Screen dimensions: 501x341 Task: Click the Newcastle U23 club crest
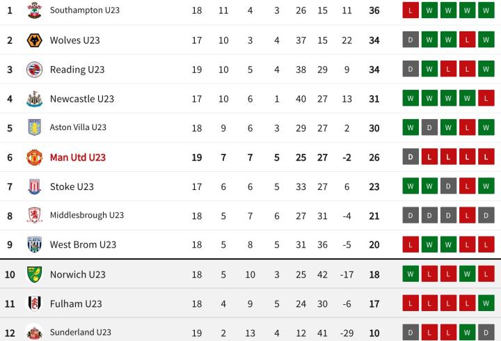pos(34,99)
